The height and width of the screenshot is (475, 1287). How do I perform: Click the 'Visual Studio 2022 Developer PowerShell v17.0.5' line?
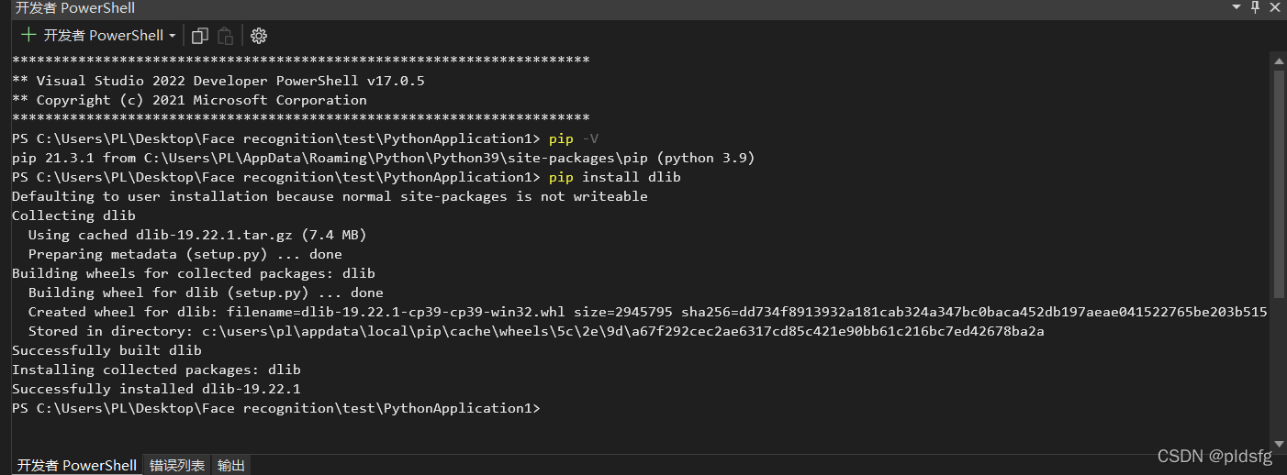218,81
